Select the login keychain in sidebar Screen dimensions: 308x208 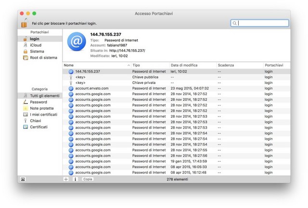pos(34,39)
